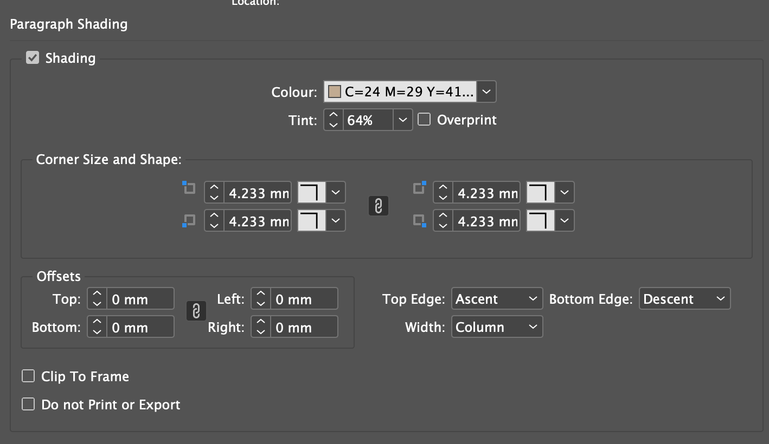Image resolution: width=769 pixels, height=444 pixels.
Task: Check Clip To Frame
Action: point(28,376)
